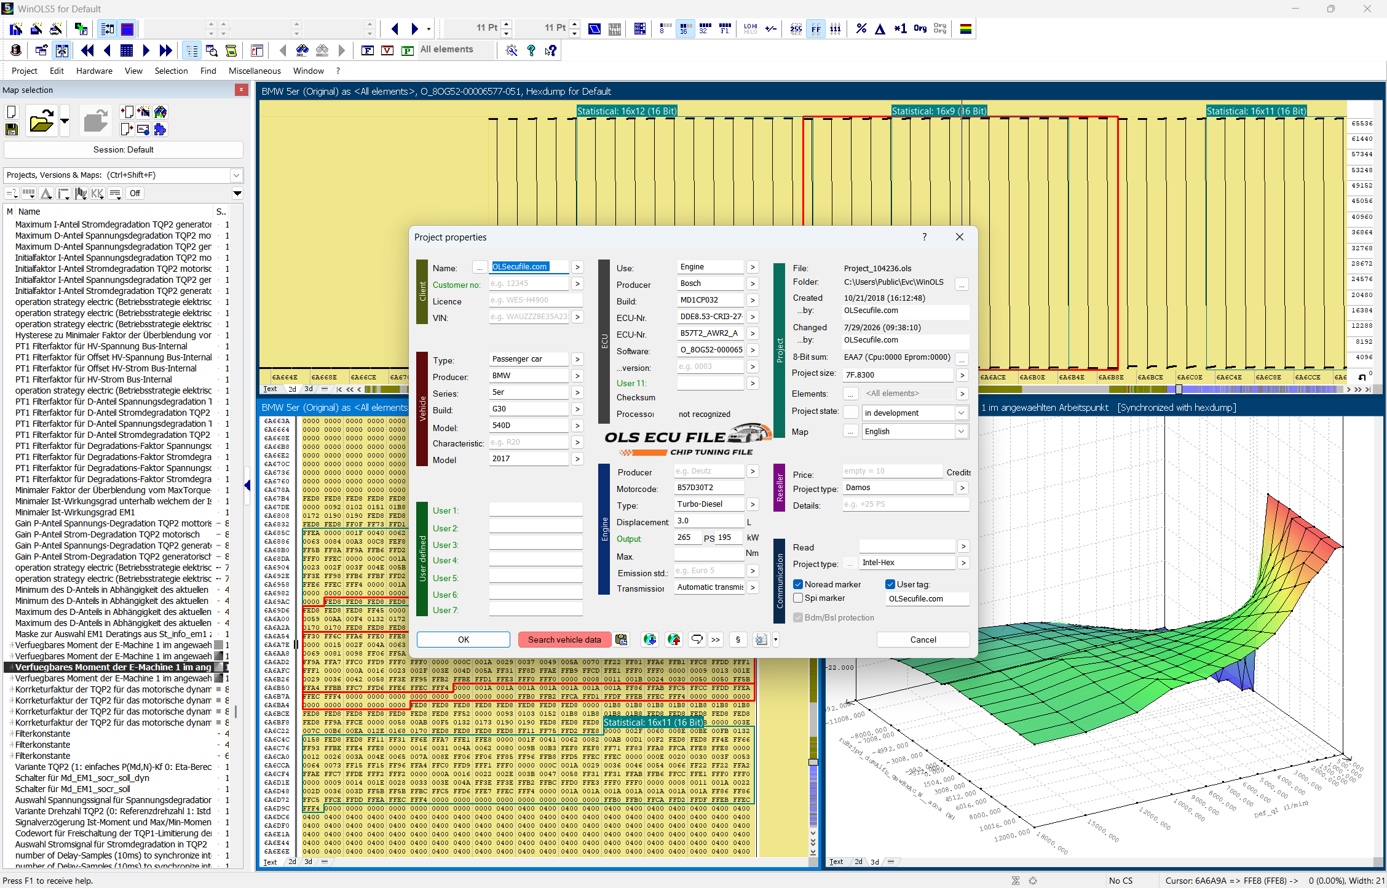Open the Edit menu
The height and width of the screenshot is (888, 1387).
click(57, 71)
